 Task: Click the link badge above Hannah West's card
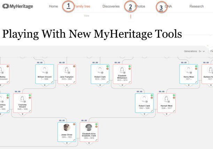coord(161,92)
